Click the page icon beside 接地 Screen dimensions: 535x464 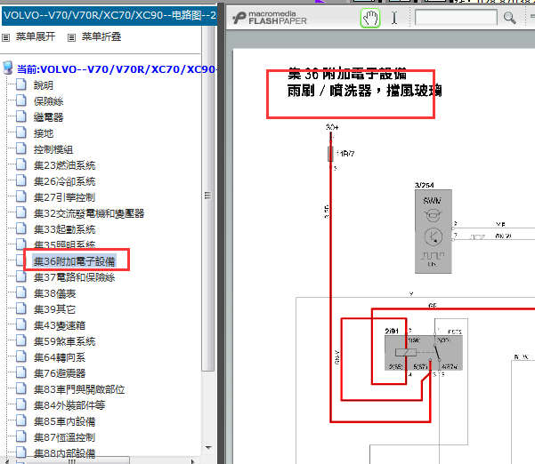tap(21, 132)
